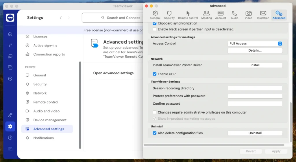Click Open advanced settings in TeamViewer window

pos(113,73)
